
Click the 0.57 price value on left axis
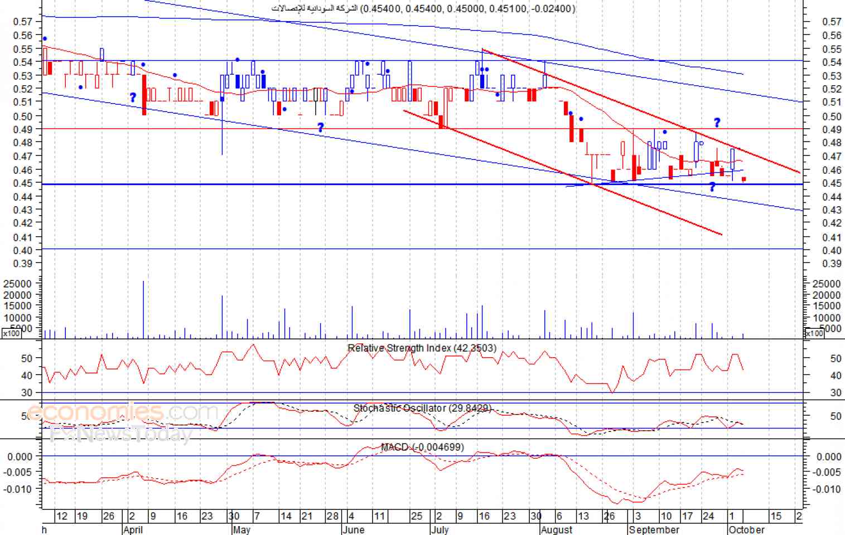click(23, 22)
